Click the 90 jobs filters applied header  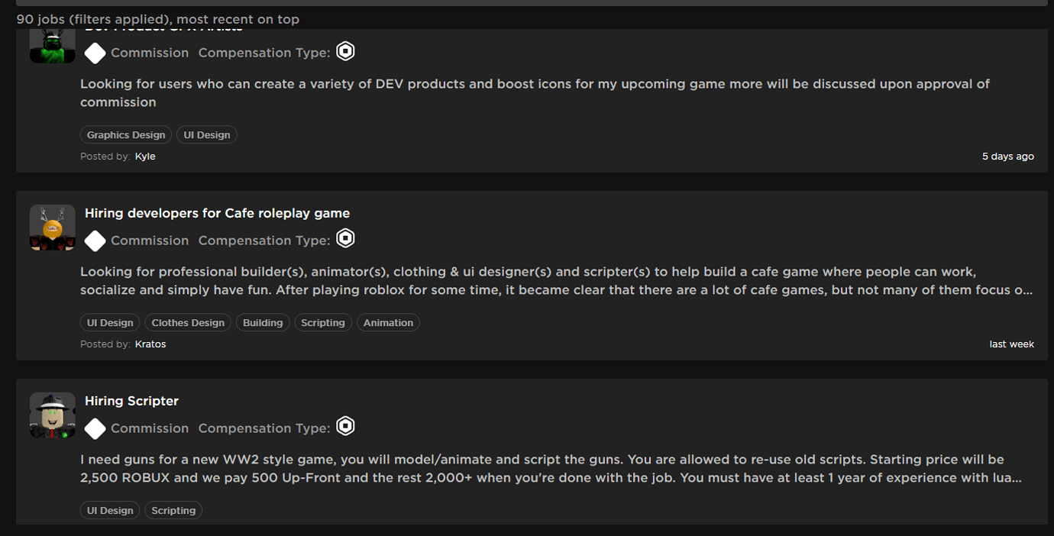point(158,19)
